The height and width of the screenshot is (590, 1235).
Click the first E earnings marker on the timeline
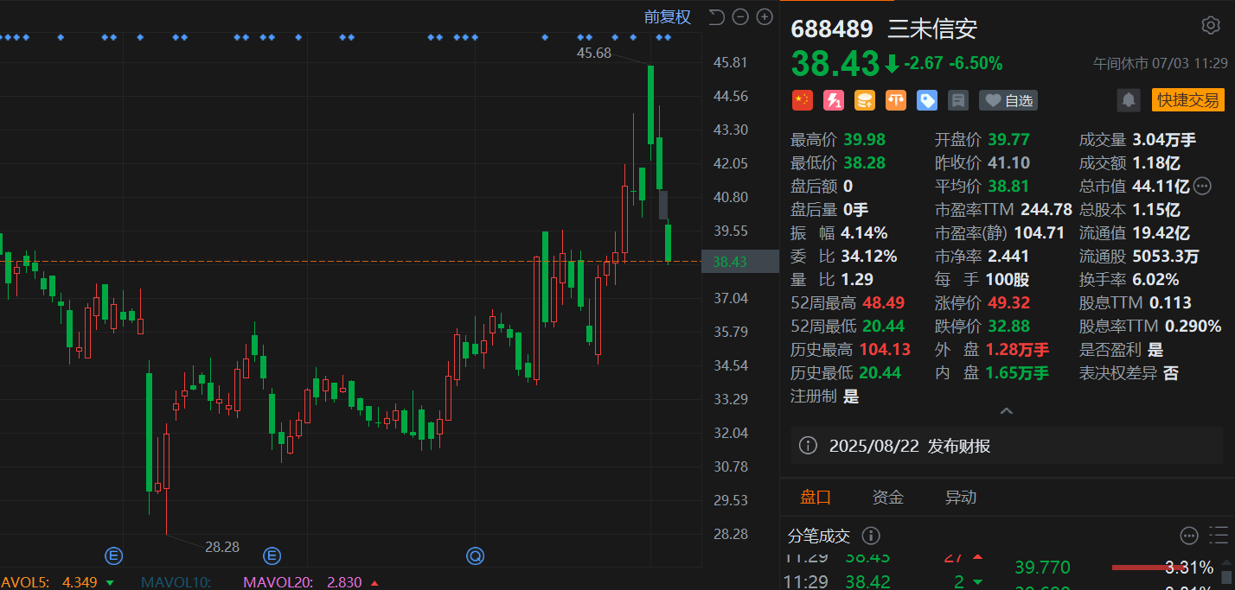point(113,555)
